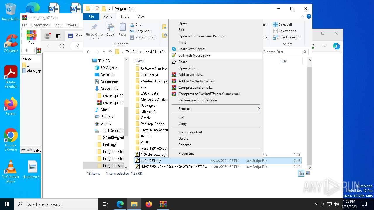Select the PLUG folder

(x=145, y=142)
